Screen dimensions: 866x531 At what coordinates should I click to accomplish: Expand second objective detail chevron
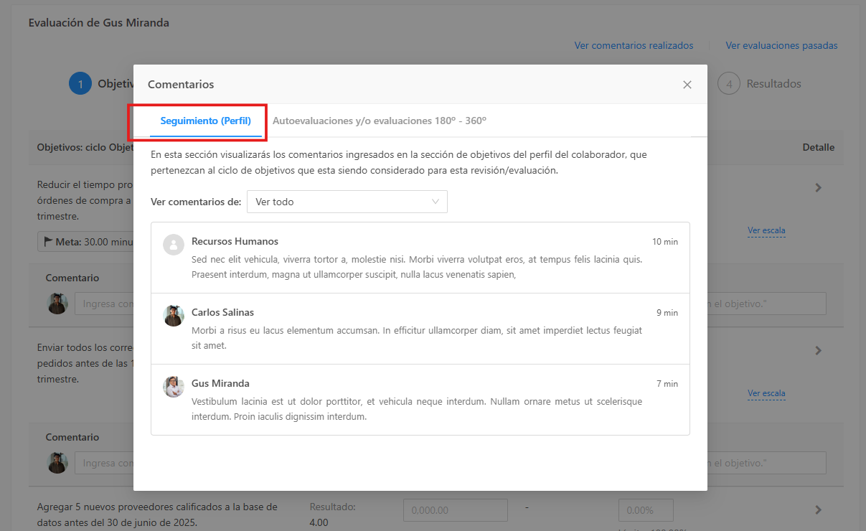(819, 351)
